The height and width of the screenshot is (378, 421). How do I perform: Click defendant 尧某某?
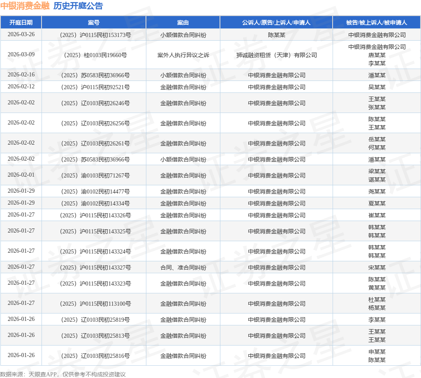click(377, 191)
